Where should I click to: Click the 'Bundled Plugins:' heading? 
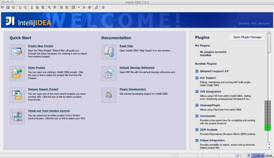(x=206, y=64)
